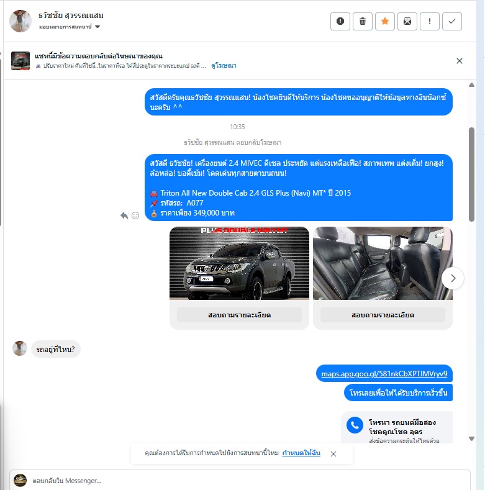Click the reply arrow beside Triton message
This screenshot has width=485, height=490.
click(124, 216)
